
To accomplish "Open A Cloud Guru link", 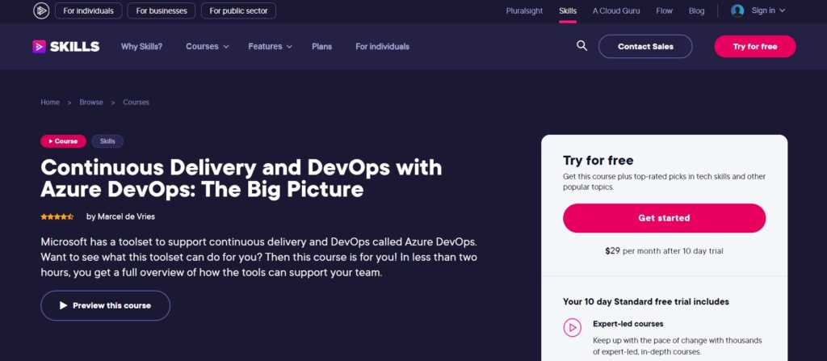I will point(616,10).
